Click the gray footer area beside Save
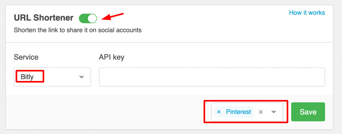Screen dimensions: 342x134 point(107,112)
